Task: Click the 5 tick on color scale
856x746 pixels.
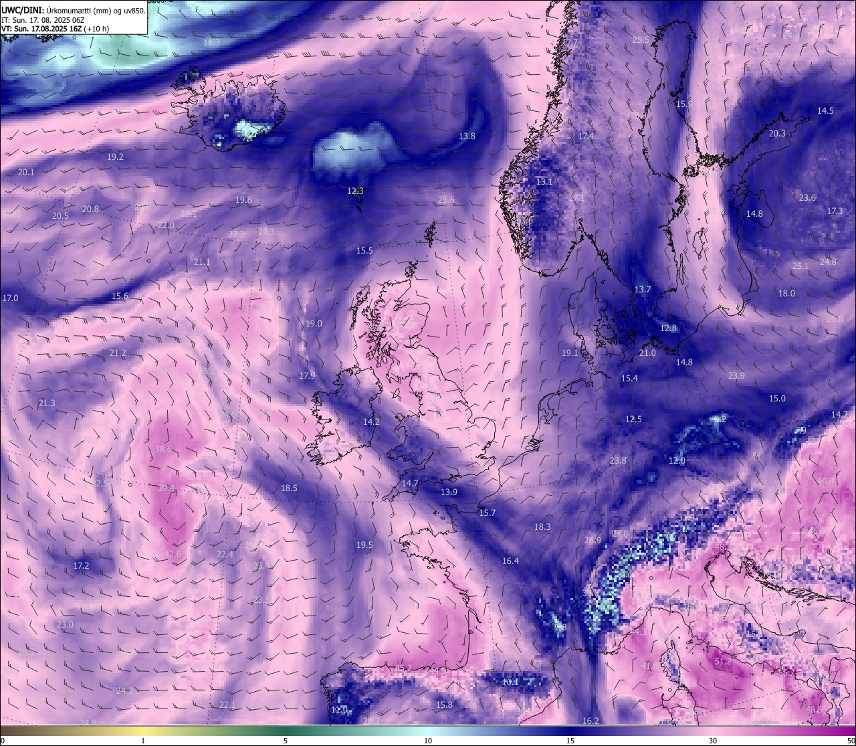Action: tap(286, 741)
